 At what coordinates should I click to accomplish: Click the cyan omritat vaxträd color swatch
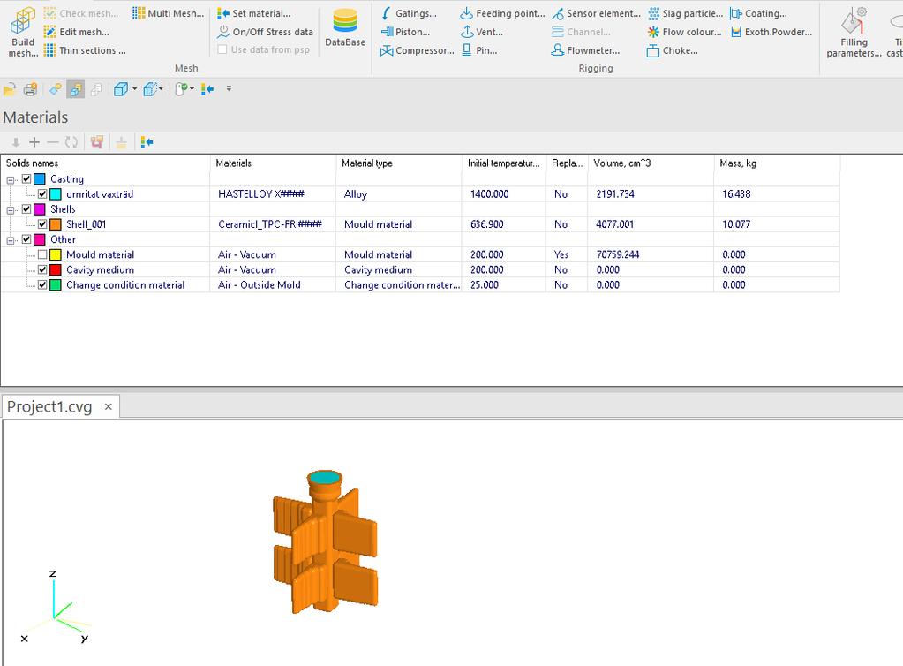[56, 194]
